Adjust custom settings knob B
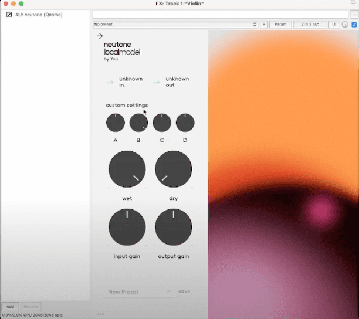Image resolution: width=359 pixels, height=319 pixels. coord(138,123)
